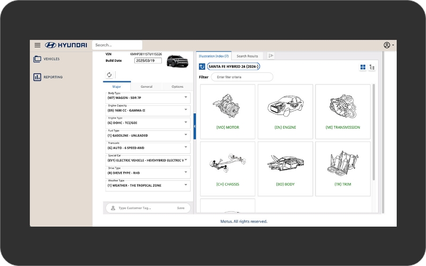Collapse the left vehicle details panel

(x=194, y=126)
